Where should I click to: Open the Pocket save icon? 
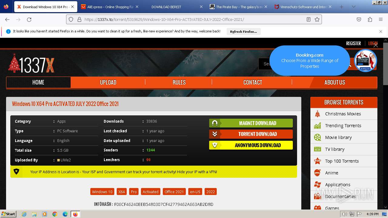point(359,19)
